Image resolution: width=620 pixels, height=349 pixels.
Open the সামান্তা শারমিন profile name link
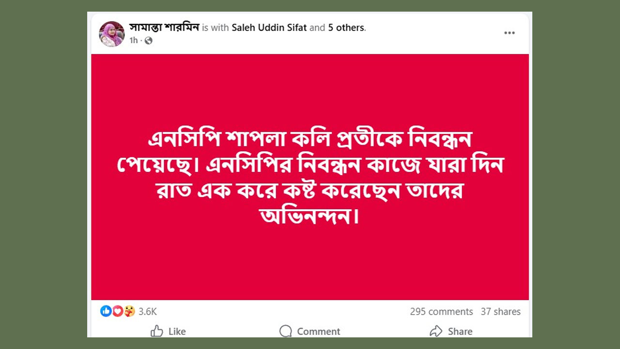(164, 27)
